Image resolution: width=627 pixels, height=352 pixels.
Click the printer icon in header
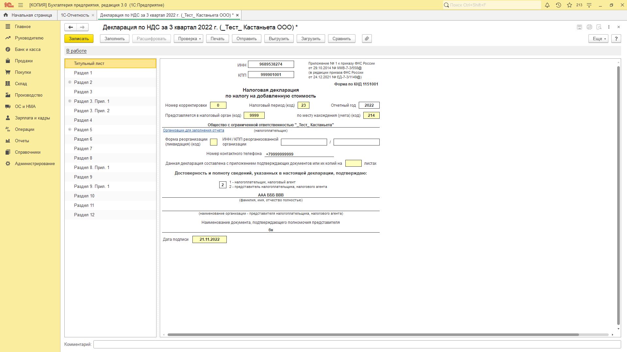tap(589, 27)
